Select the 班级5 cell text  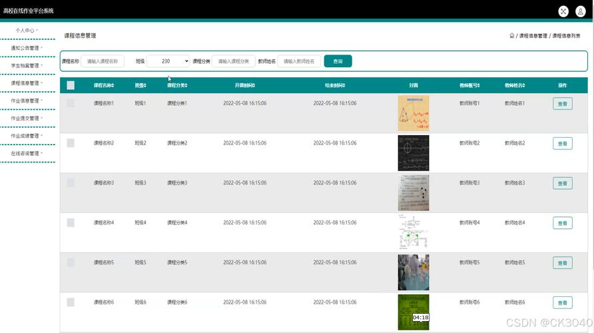141,262
